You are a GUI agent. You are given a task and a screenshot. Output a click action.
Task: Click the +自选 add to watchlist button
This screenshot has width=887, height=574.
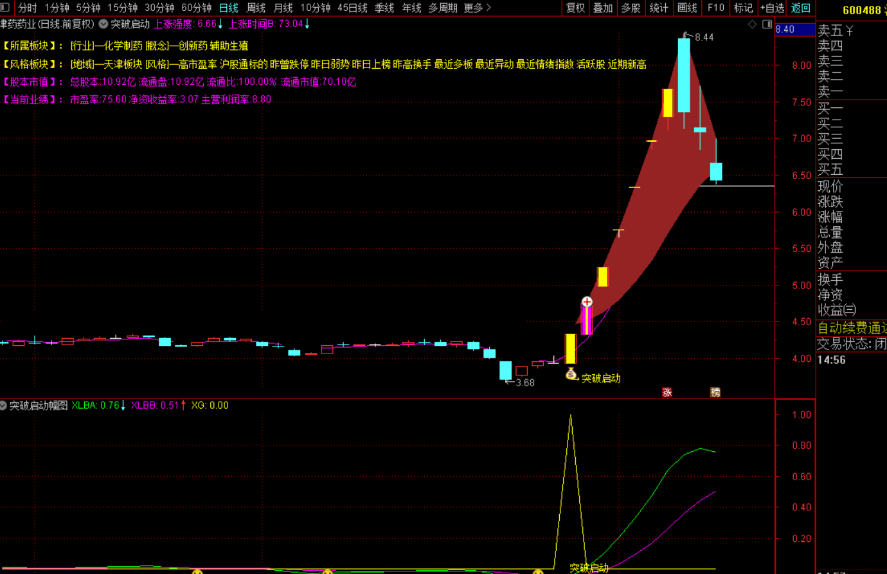click(x=772, y=8)
